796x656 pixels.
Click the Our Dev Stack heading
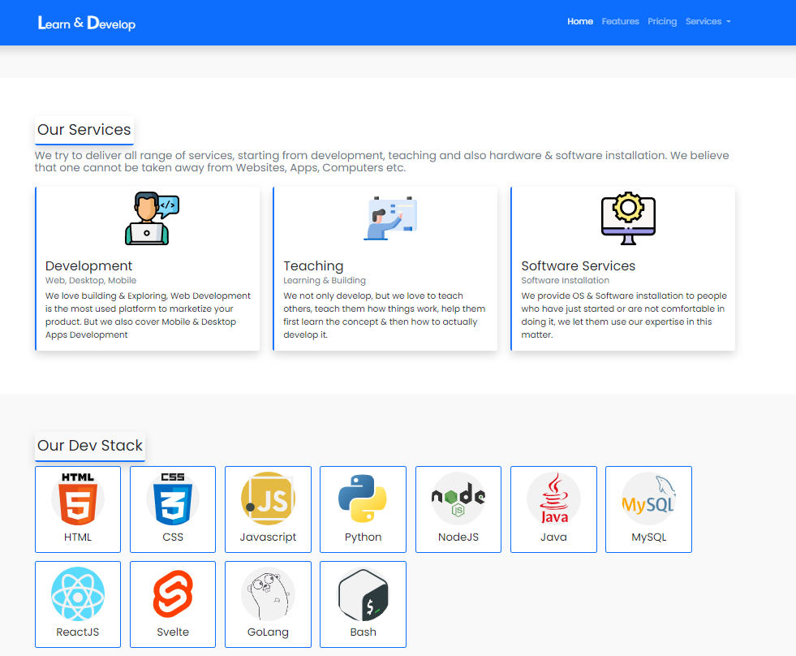90,446
